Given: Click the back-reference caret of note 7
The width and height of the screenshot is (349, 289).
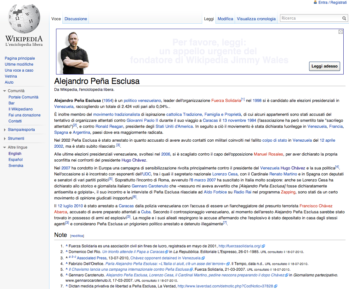Looking at the screenshot, I should (x=66, y=286).
